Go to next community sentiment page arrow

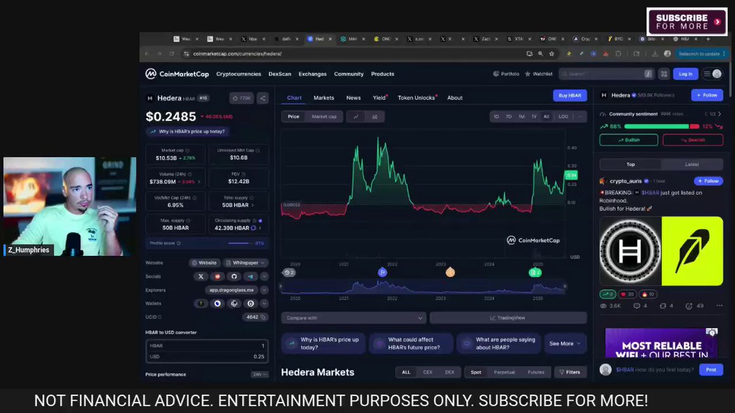[x=720, y=114]
